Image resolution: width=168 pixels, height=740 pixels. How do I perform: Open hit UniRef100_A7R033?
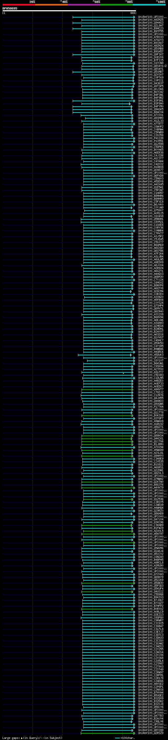click(x=151, y=37)
